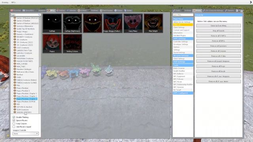Click the Remove all Props button
Viewport: 253px width, 142px height.
(x=219, y=66)
